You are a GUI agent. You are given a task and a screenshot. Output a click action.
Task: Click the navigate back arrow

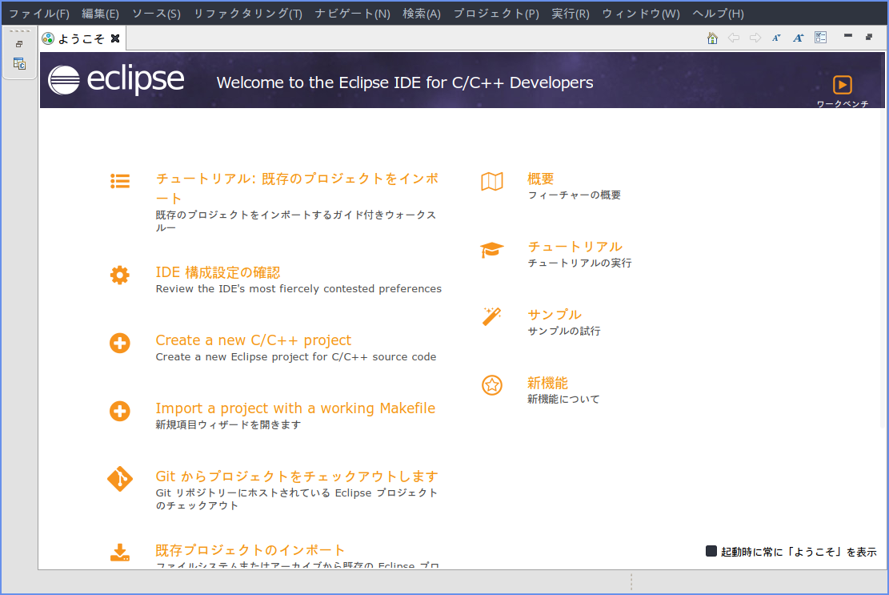pos(734,38)
